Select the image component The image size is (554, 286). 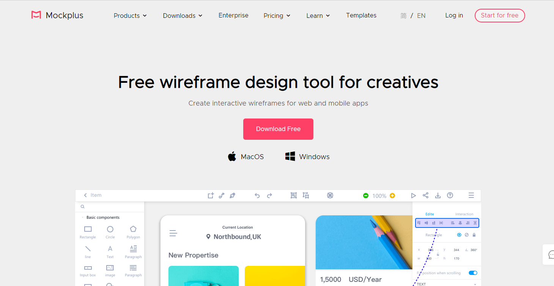coord(110,271)
